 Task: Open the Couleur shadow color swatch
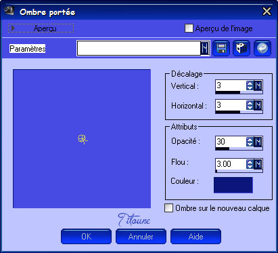[233, 185]
